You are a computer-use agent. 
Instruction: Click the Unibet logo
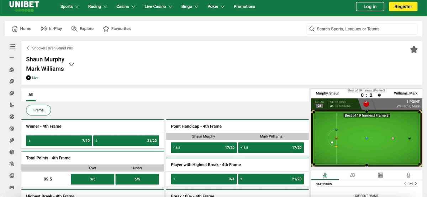click(x=24, y=6)
